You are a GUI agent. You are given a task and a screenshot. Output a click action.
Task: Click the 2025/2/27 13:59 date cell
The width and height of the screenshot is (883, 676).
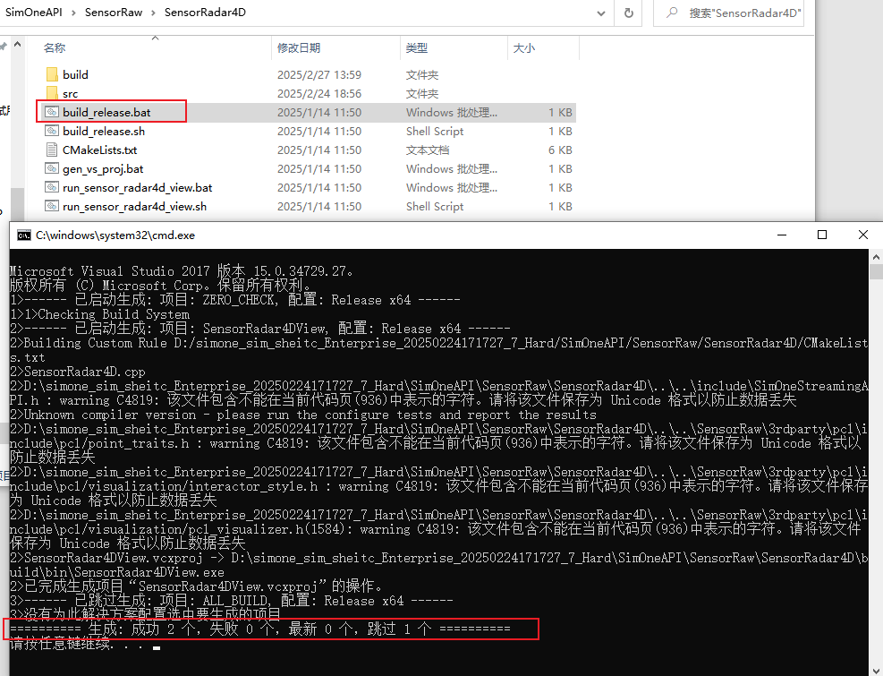pos(319,74)
